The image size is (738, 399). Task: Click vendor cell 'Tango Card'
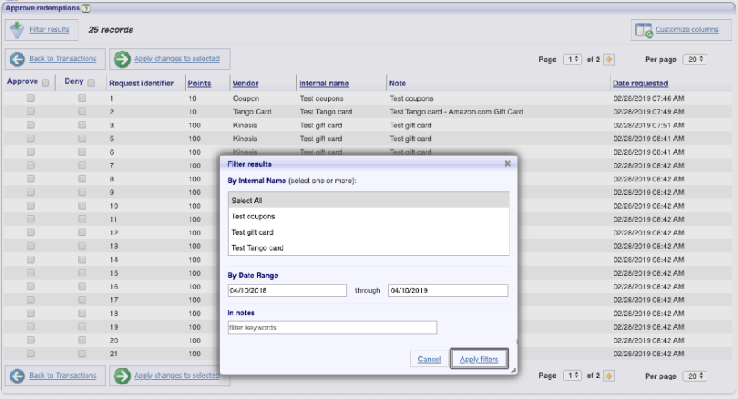point(252,112)
